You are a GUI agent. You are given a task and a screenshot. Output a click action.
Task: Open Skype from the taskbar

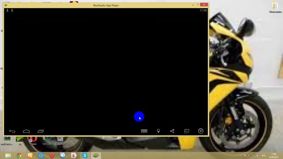(x=85, y=155)
